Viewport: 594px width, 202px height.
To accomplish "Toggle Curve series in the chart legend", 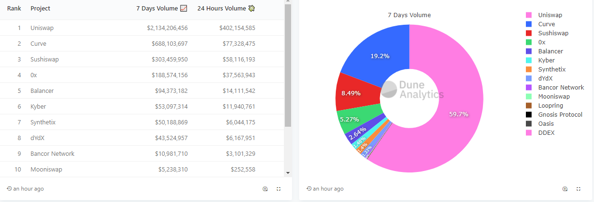I will click(546, 24).
